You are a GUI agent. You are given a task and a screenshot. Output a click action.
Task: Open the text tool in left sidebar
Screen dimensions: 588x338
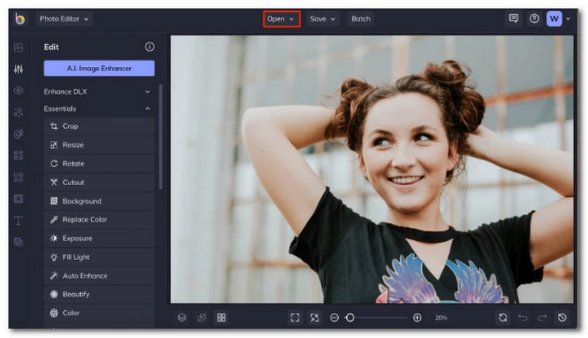[x=18, y=220]
